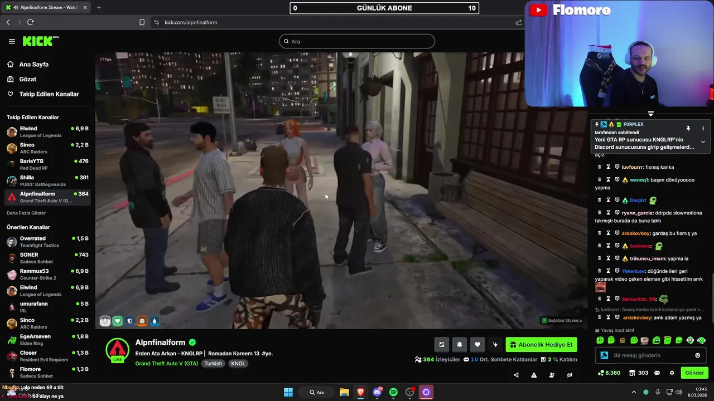Click the browser address bar URL

[x=191, y=22]
